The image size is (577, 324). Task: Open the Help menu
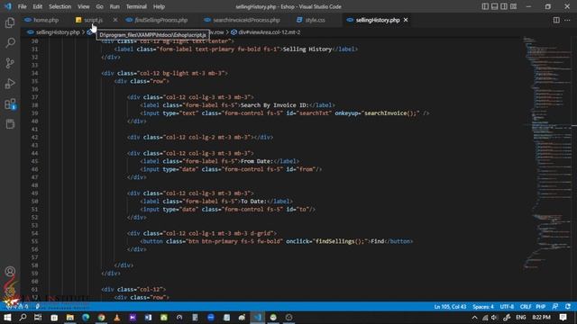pyautogui.click(x=159, y=6)
